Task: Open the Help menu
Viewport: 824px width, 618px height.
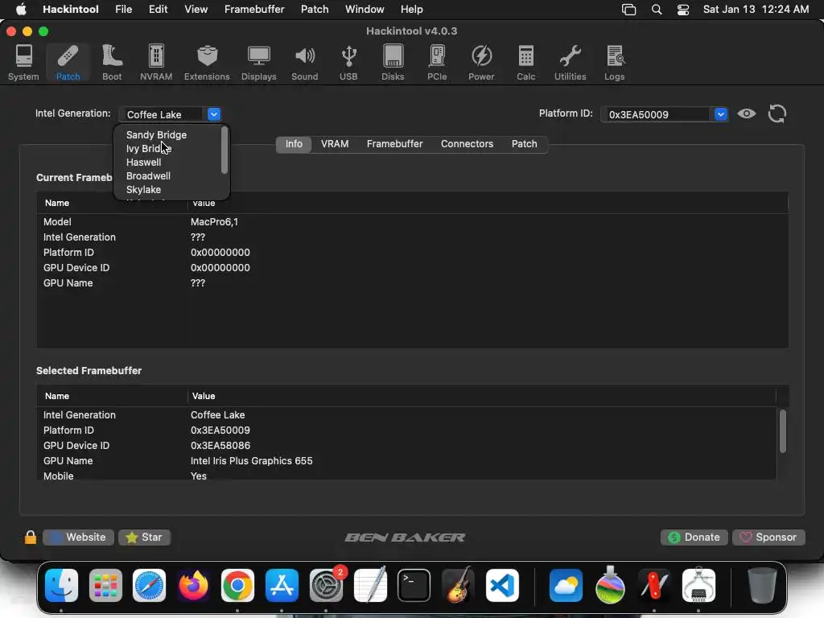Action: [x=411, y=9]
